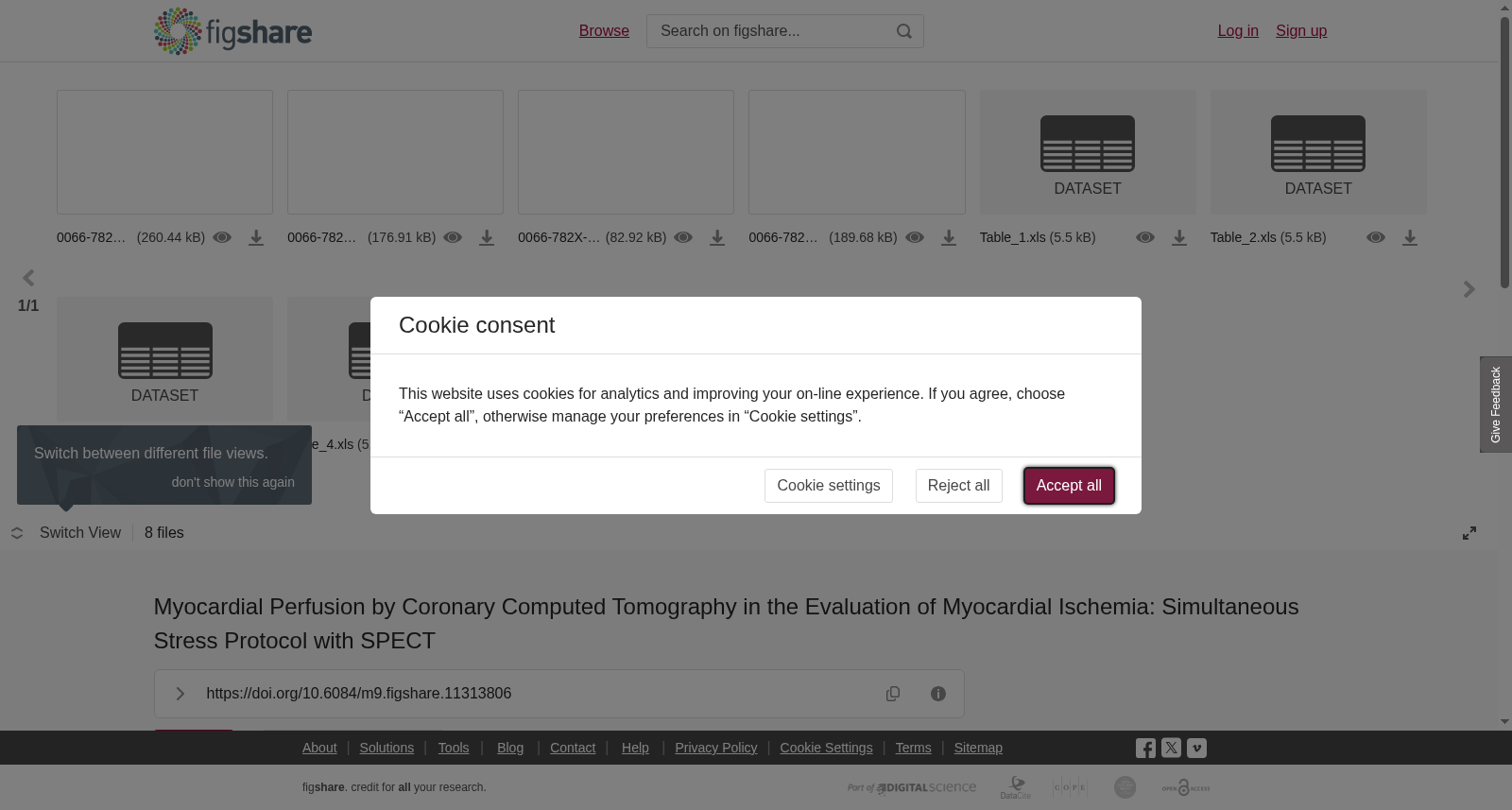Open figshare Facebook page icon
1512x810 pixels.
click(x=1145, y=749)
